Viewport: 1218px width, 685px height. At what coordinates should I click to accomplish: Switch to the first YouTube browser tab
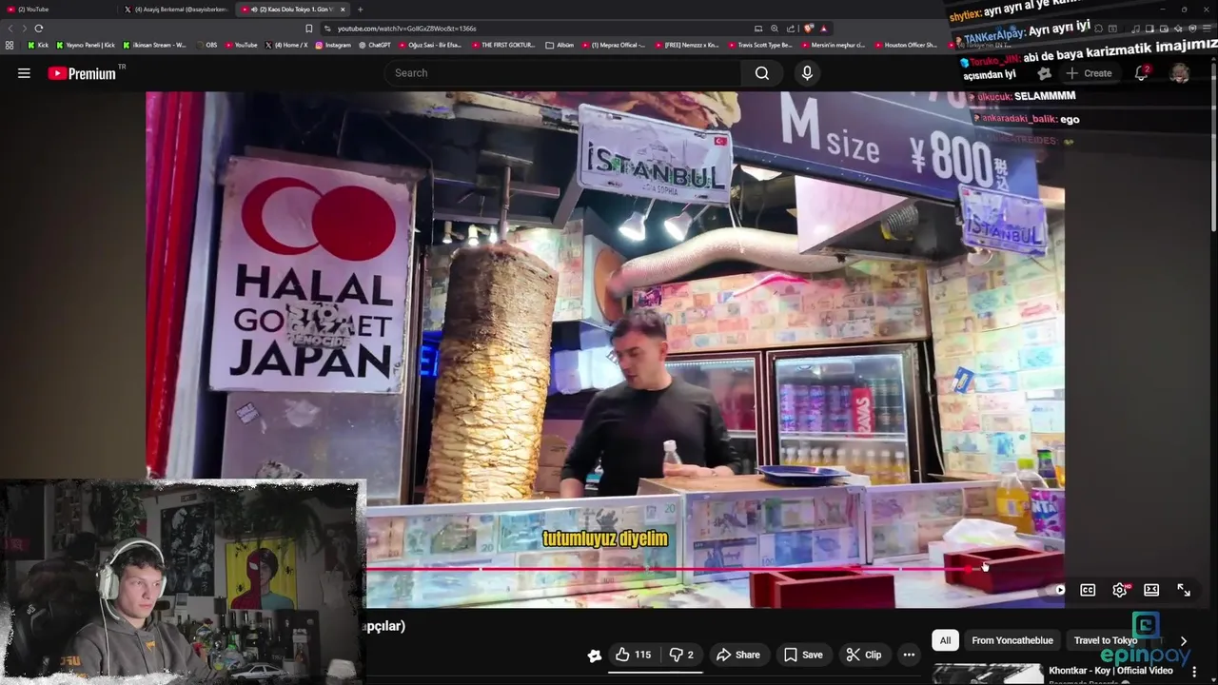(59, 10)
